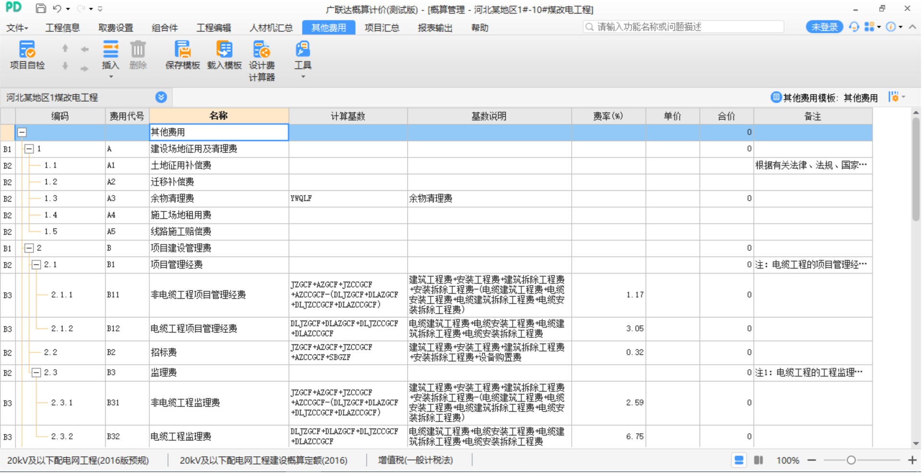Click the 工具 tools icon

pos(303,49)
